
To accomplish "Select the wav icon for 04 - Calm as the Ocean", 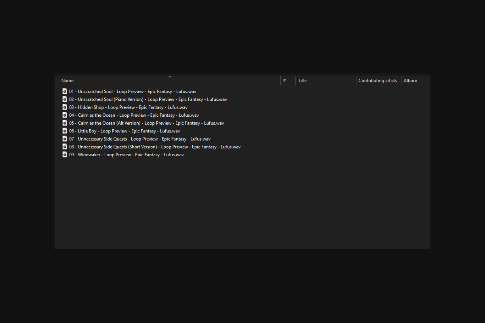I will (64, 115).
